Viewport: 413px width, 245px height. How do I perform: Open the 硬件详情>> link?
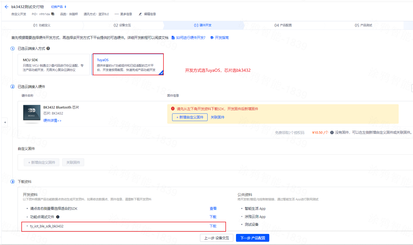[52, 120]
